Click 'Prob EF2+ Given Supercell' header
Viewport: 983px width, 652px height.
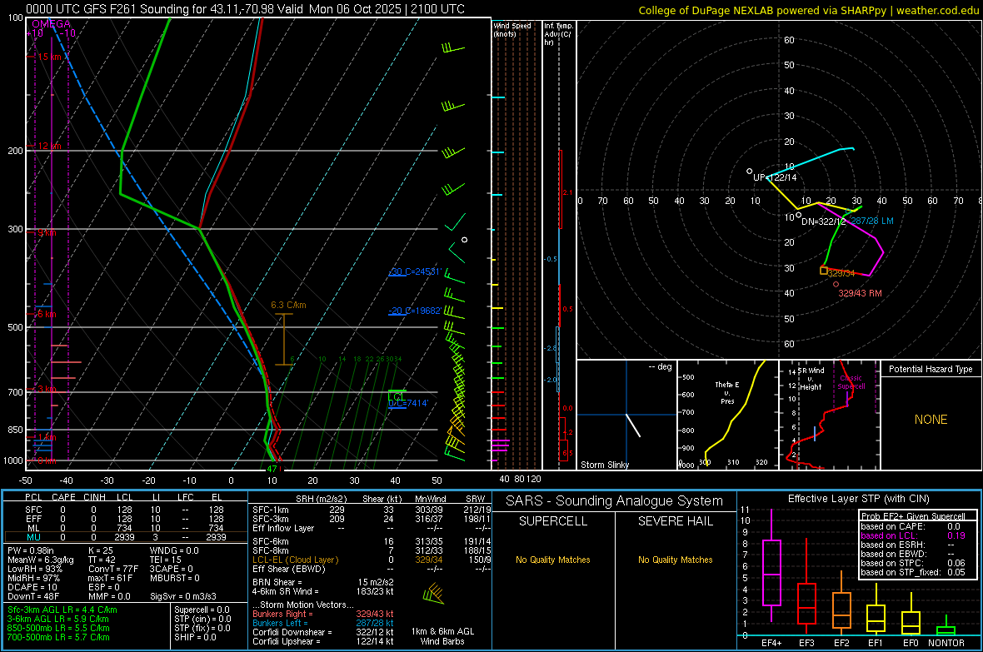coord(913,516)
